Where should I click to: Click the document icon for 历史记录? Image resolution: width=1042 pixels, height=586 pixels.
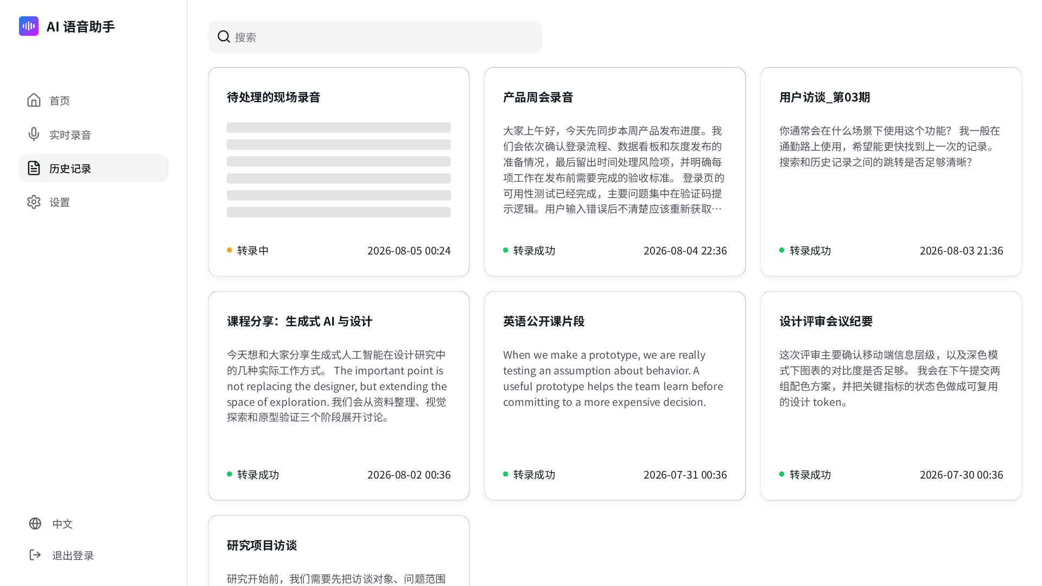coord(34,168)
